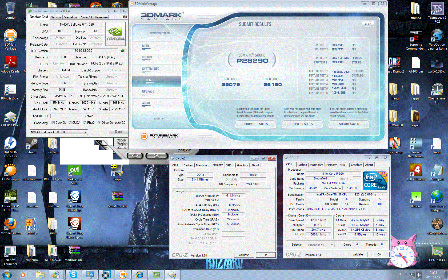Screen dimensions: 448x280
Task: Open Mainboard tab in the Core i7 CPU-Z window
Action: 317,165
